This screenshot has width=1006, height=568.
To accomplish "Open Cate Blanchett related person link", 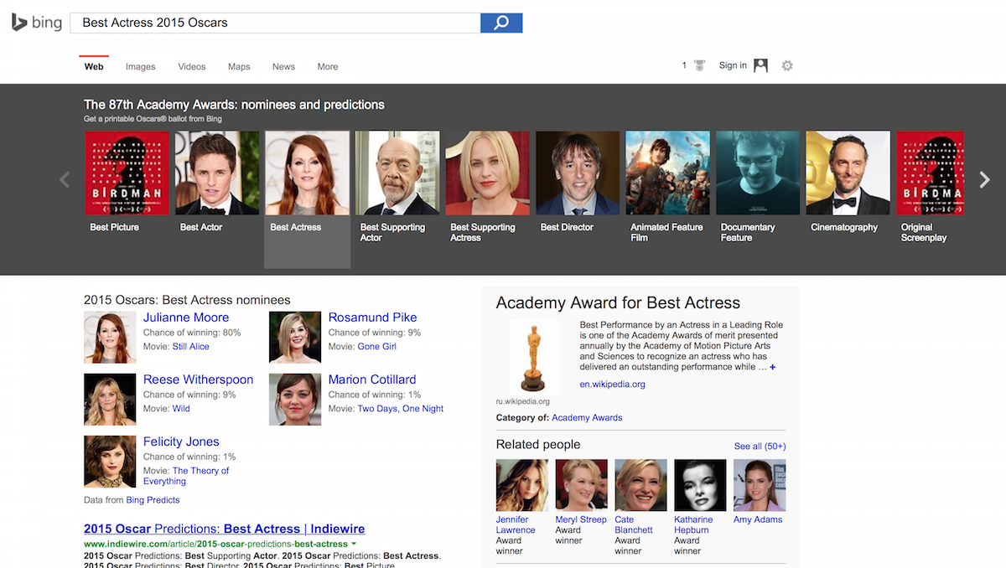I will (x=634, y=524).
